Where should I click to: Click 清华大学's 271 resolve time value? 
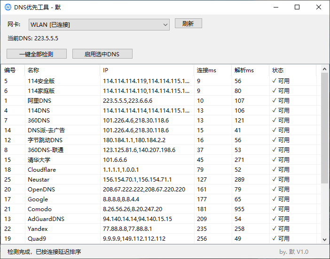[x=239, y=160]
